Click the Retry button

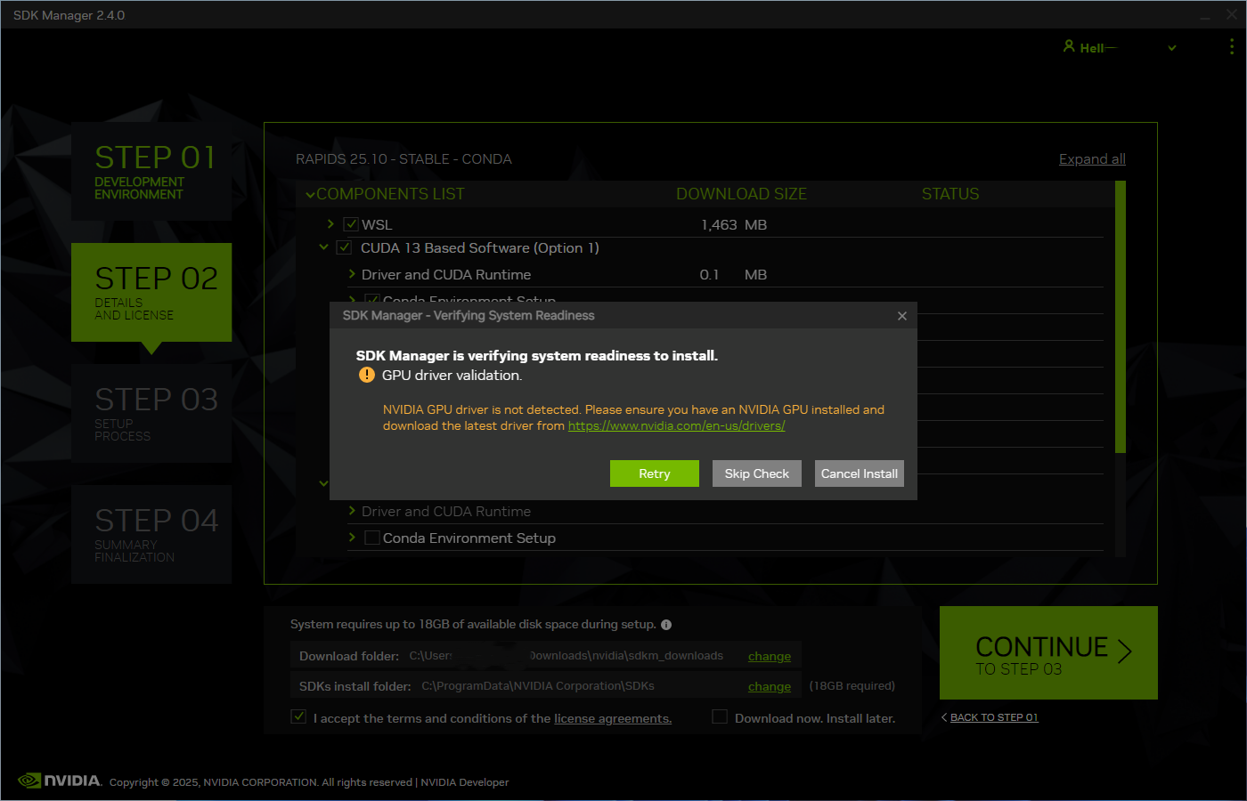(x=655, y=473)
